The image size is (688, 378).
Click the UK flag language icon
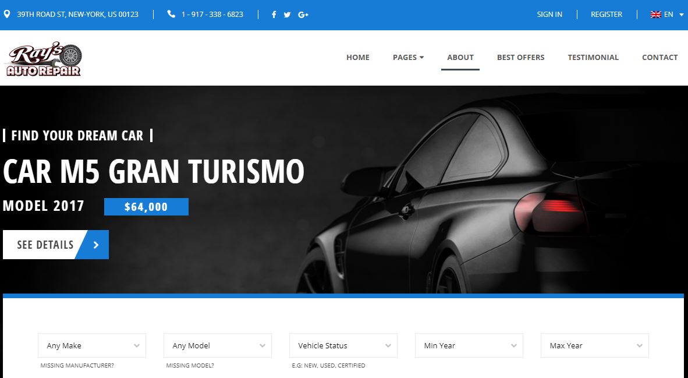point(655,15)
